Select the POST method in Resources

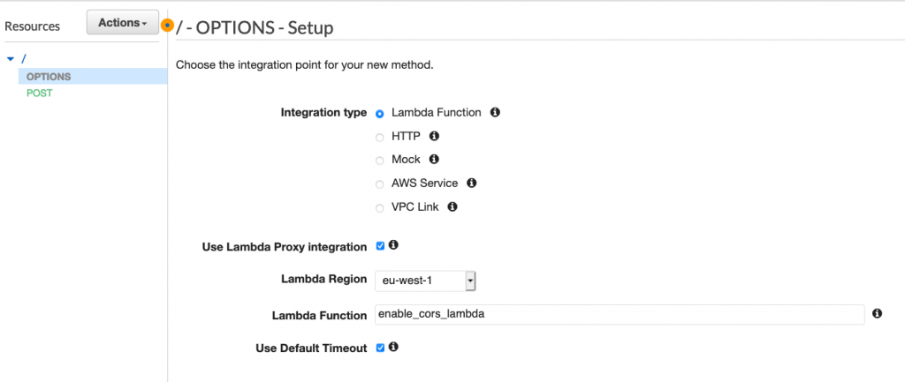click(40, 93)
